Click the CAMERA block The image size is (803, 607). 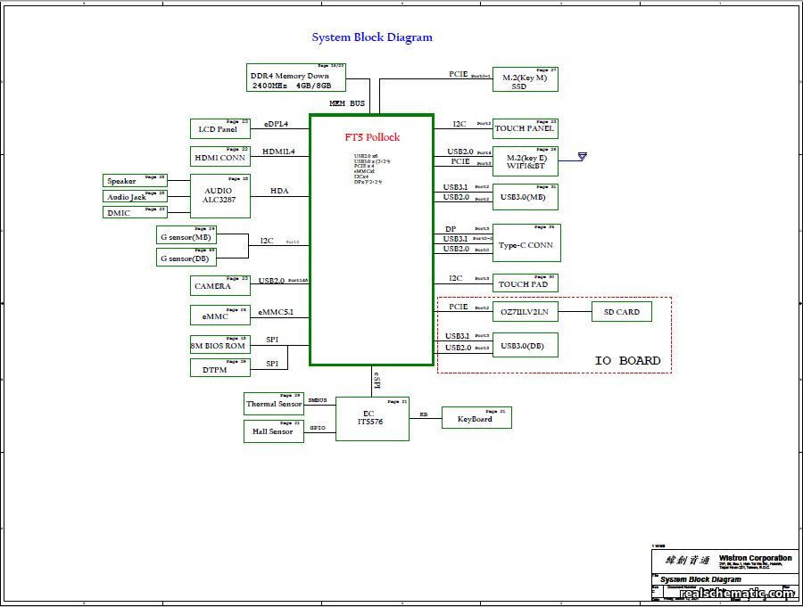[219, 285]
